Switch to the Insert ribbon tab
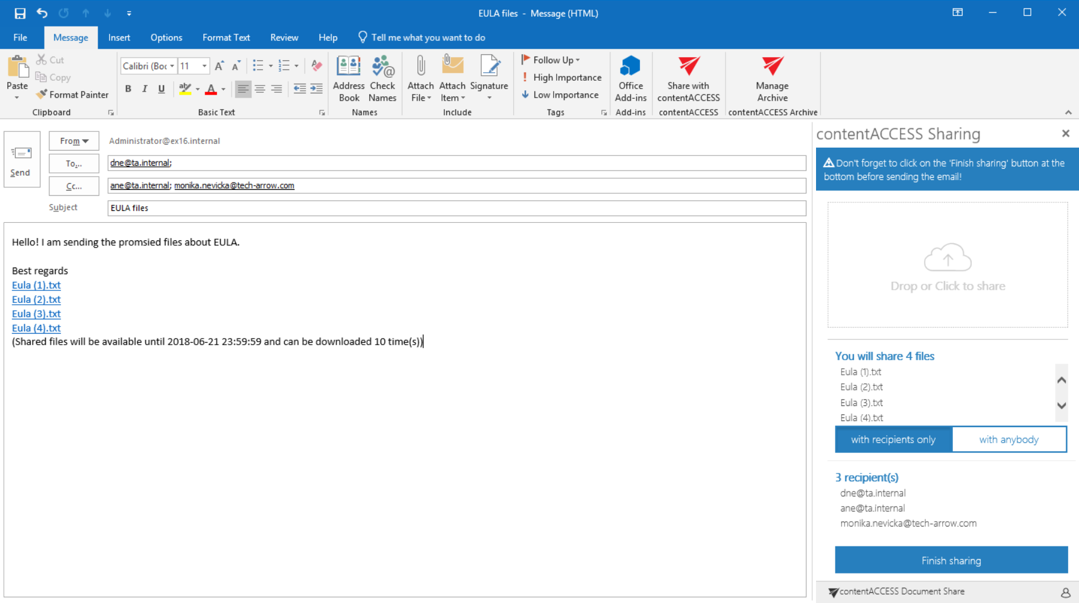1079x603 pixels. point(119,37)
